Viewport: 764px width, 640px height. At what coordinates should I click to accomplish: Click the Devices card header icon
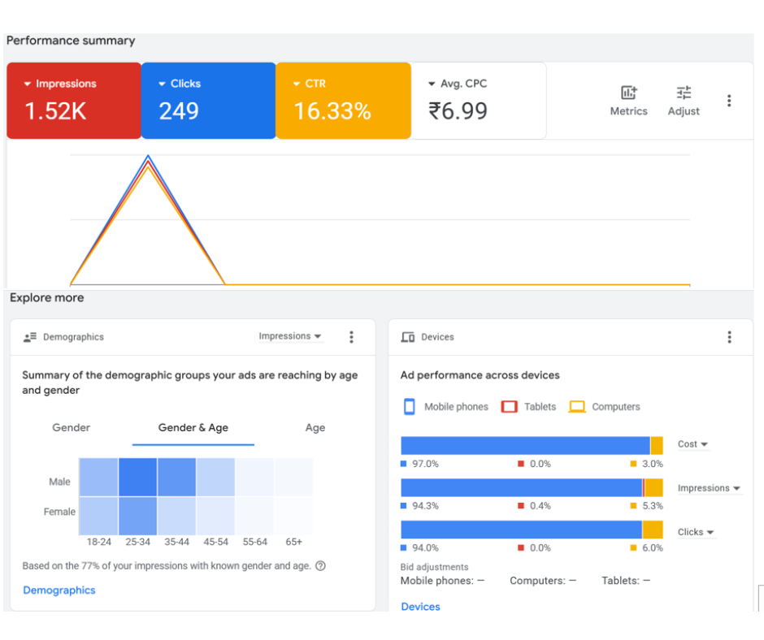point(408,337)
